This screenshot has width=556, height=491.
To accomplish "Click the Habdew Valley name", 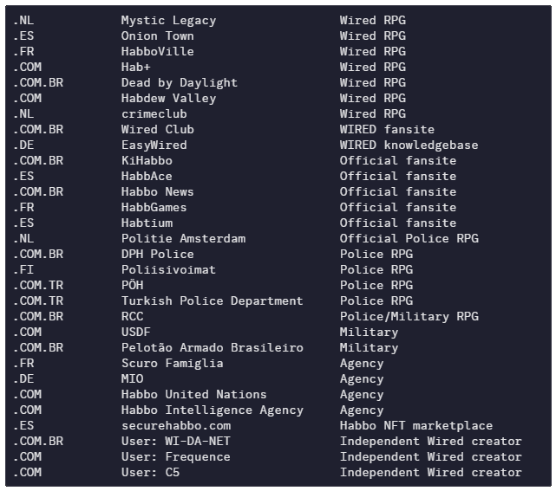I will click(x=168, y=99).
